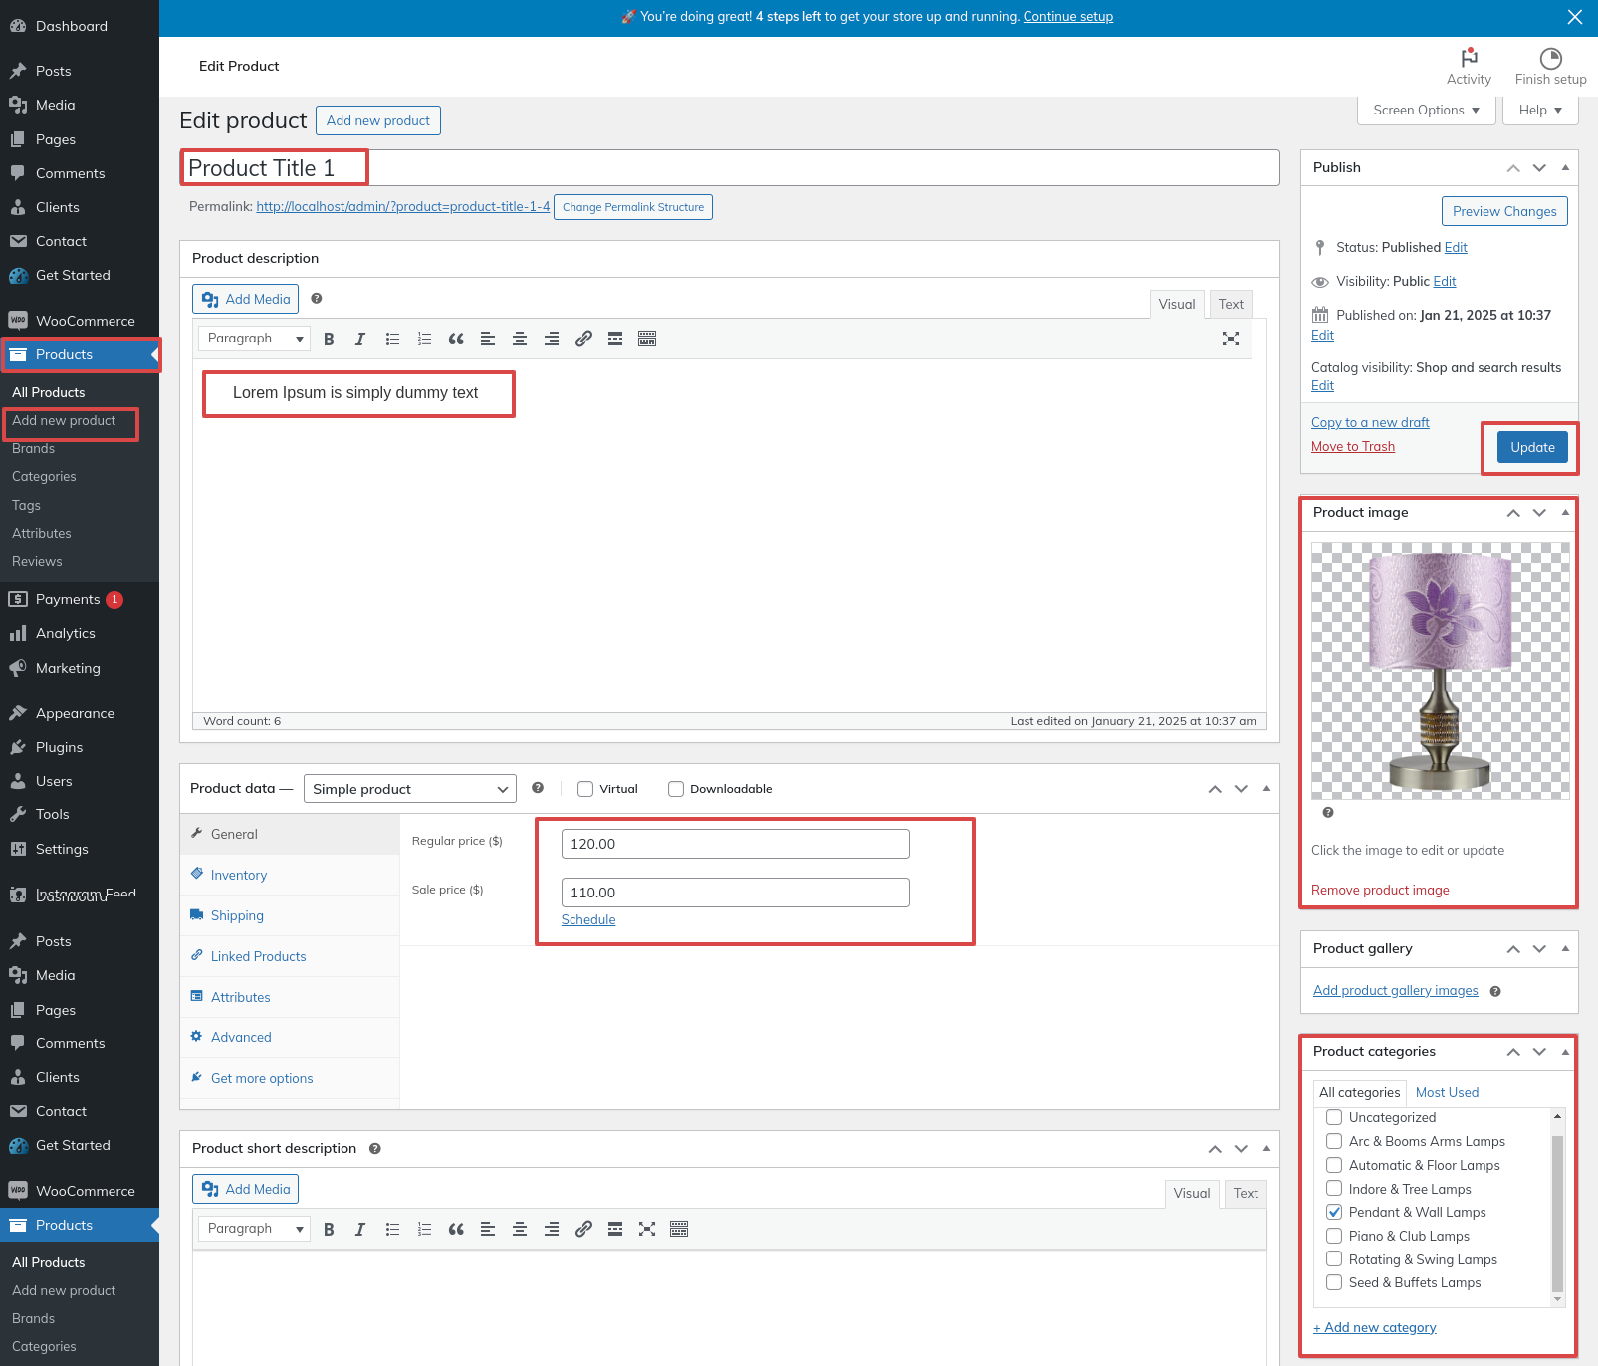Collapse the Publish panel toggle triangle
Screen dimensions: 1598x1366
tap(1565, 167)
